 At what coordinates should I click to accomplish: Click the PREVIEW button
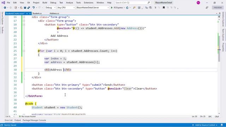218,8
